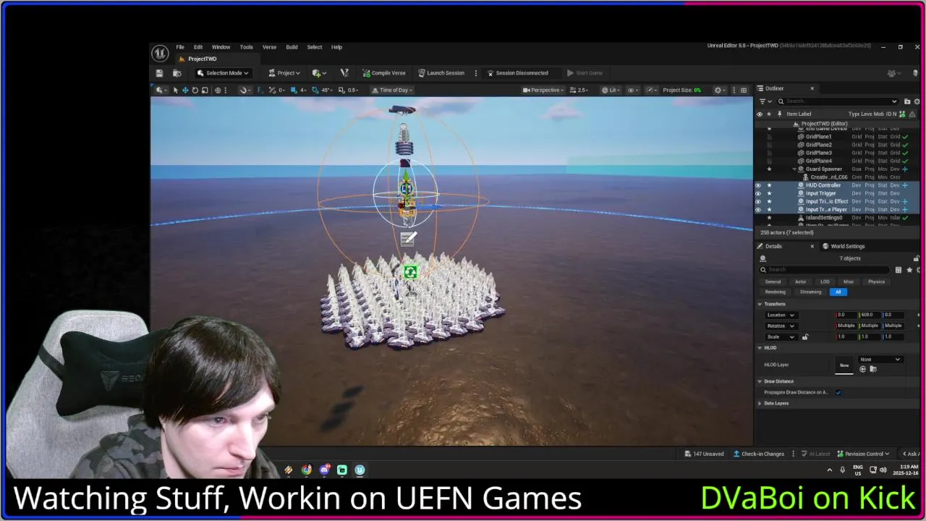Click Launch Session button
926x521 pixels.
(441, 73)
